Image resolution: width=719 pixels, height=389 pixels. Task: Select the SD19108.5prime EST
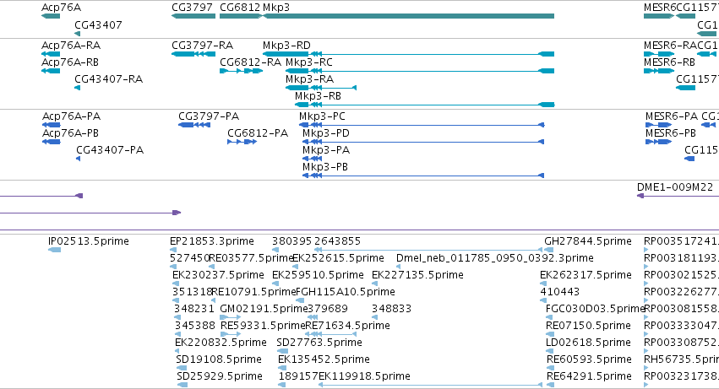(x=182, y=368)
